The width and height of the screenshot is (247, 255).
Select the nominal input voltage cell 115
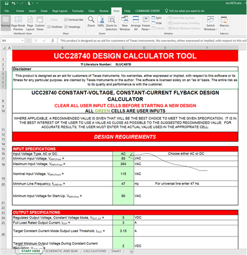point(123,174)
